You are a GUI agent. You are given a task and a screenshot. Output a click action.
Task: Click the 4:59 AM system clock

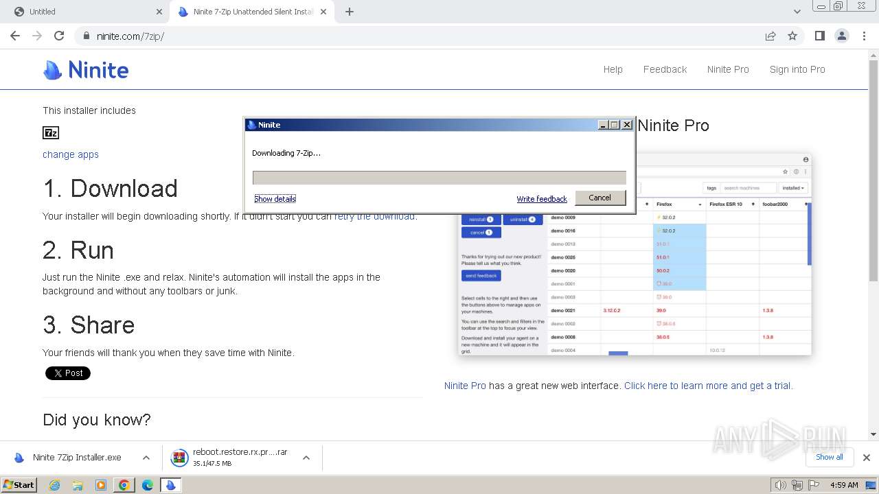[x=844, y=485]
